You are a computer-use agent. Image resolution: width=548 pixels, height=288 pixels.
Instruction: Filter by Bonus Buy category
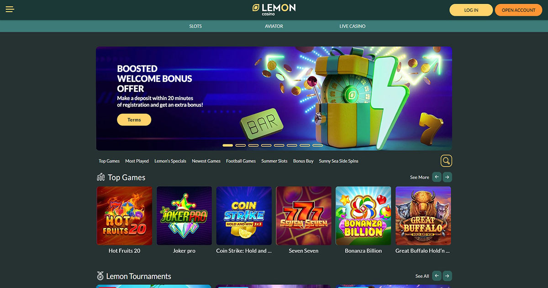click(x=303, y=161)
